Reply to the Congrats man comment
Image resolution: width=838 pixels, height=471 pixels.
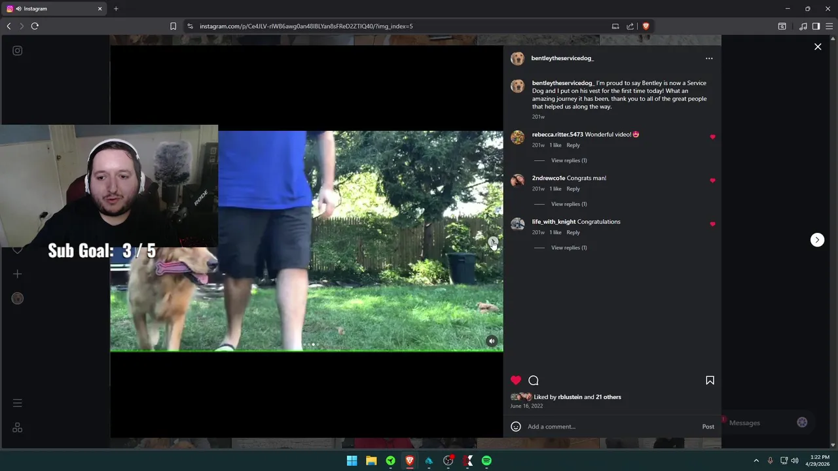pos(573,189)
